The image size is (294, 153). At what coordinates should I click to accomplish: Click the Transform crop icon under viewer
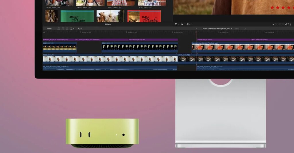pyautogui.click(x=176, y=24)
